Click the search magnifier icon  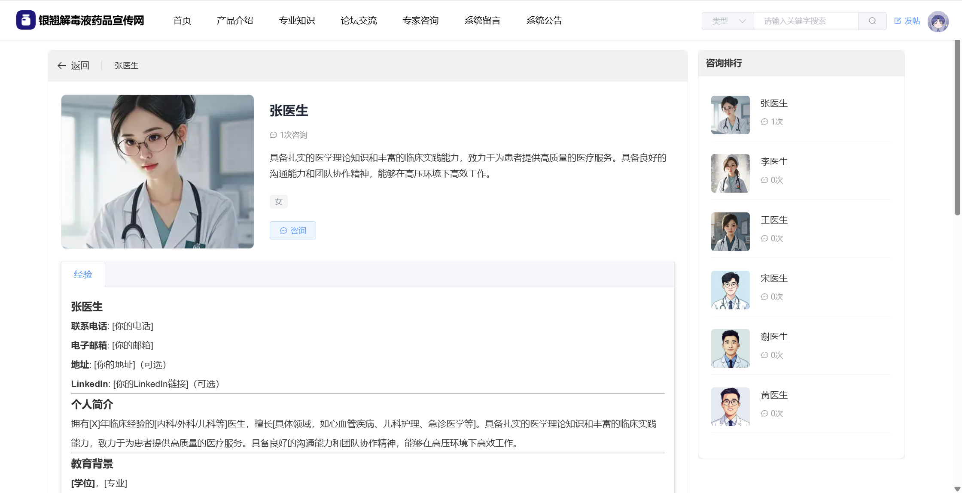click(872, 21)
